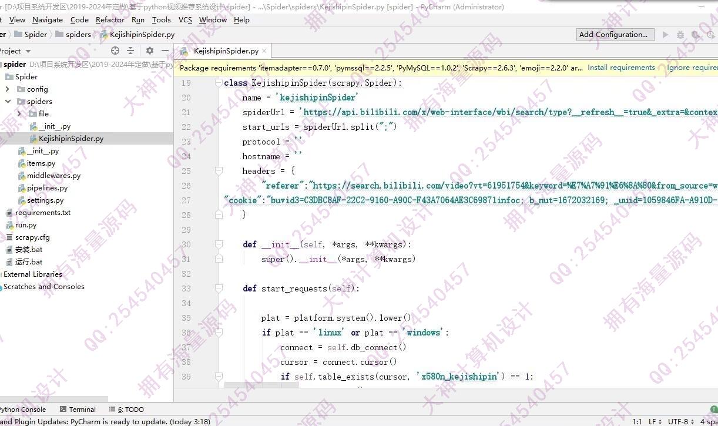
Task: Open the Refactor menu
Action: click(110, 20)
